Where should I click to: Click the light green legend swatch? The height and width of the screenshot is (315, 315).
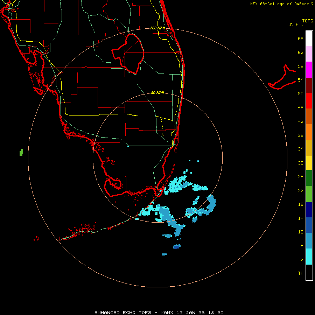click(309, 194)
